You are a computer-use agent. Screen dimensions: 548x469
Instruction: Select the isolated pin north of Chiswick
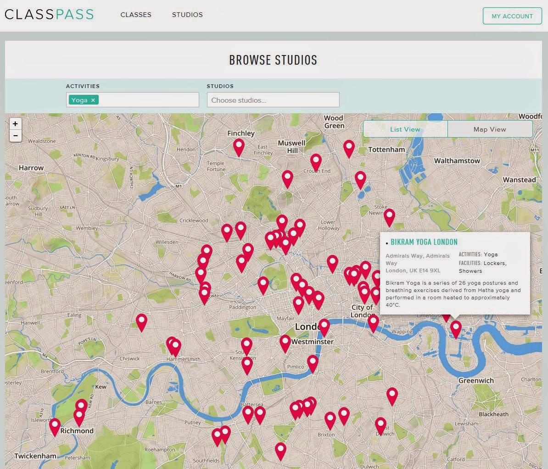click(x=141, y=321)
